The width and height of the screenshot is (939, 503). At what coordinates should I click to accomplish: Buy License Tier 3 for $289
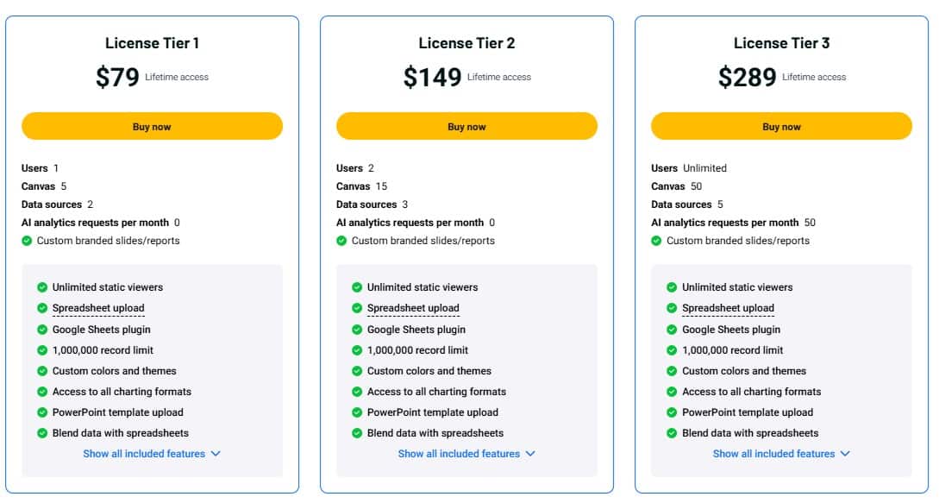781,126
